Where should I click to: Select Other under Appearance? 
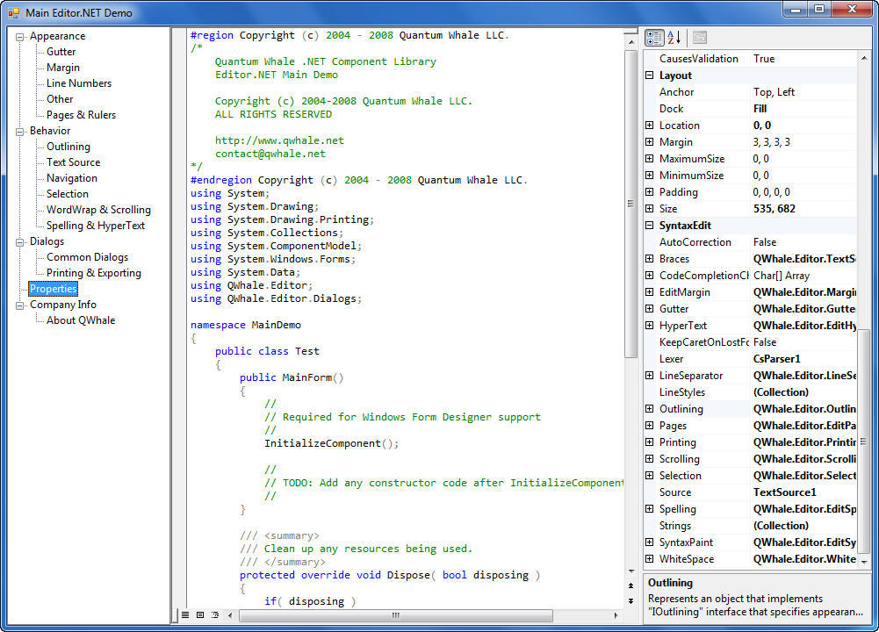click(x=60, y=98)
